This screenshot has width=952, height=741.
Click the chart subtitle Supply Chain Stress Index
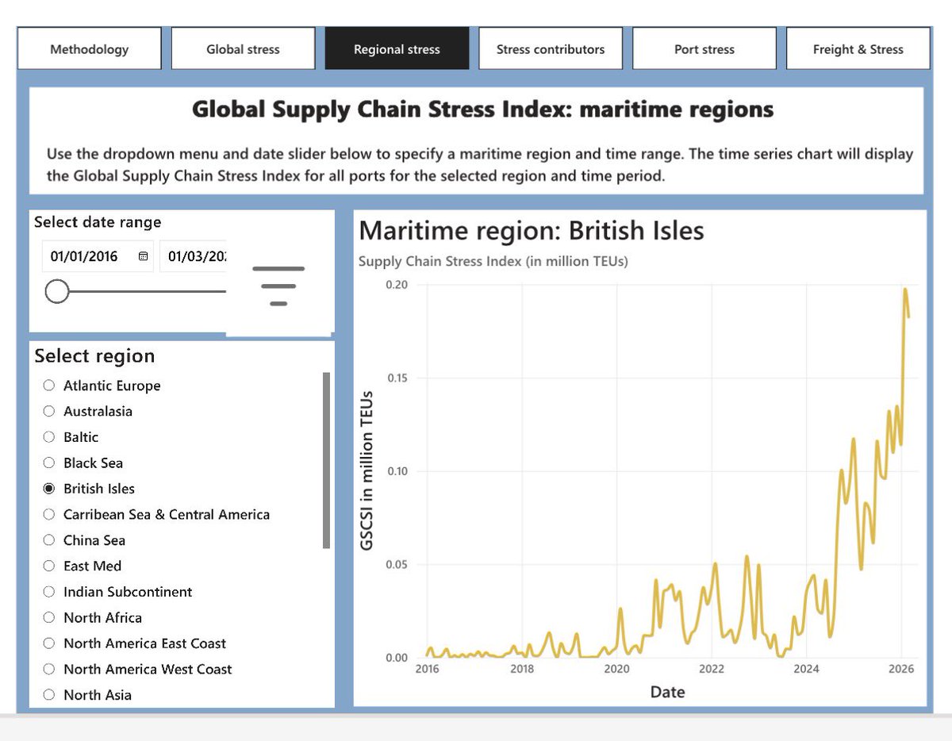pyautogui.click(x=493, y=261)
